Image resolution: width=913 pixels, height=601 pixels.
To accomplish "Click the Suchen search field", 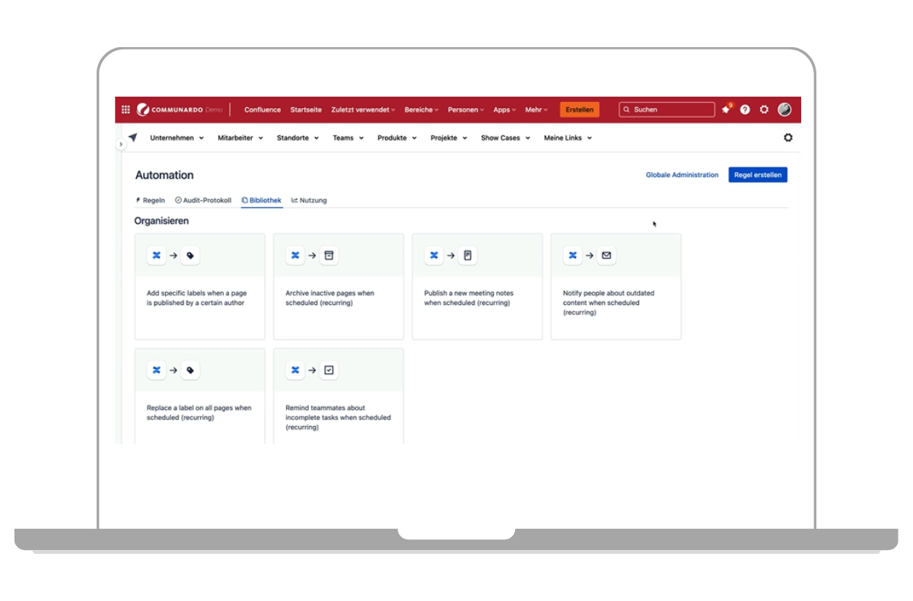I will [x=666, y=110].
